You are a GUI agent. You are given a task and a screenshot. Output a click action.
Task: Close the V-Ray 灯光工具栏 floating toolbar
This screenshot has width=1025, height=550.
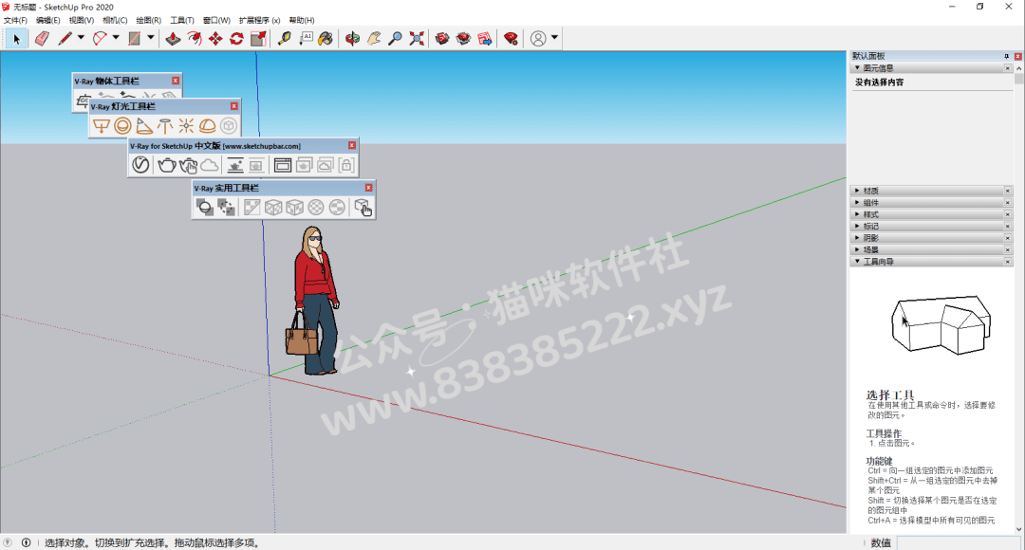pos(234,106)
